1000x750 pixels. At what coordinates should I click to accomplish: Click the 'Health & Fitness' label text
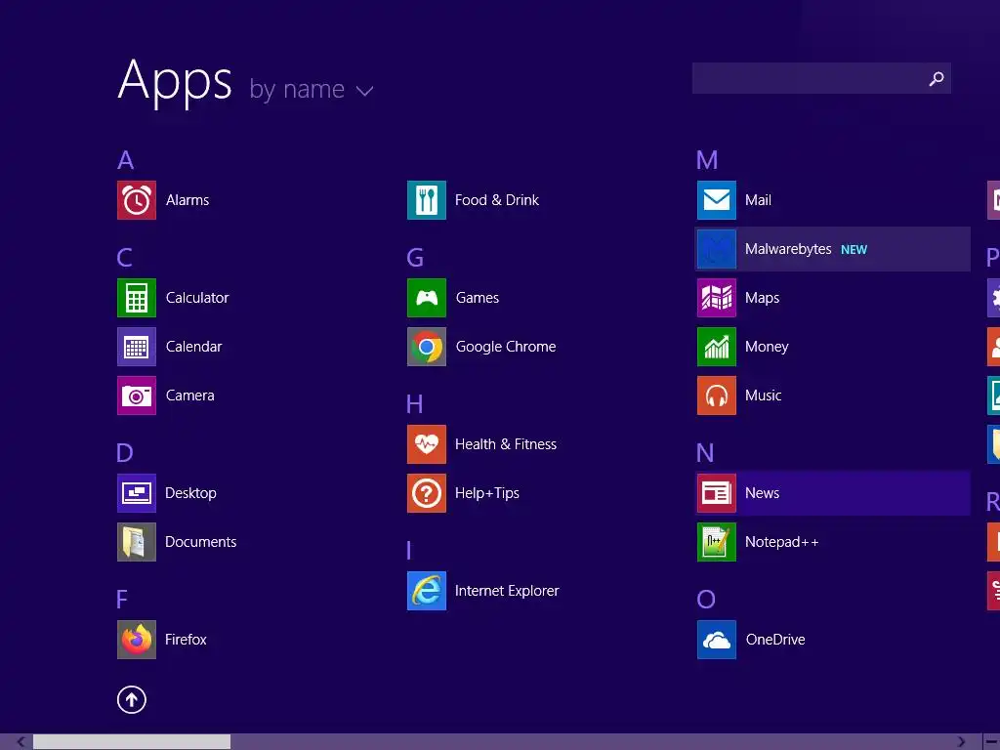coord(506,444)
